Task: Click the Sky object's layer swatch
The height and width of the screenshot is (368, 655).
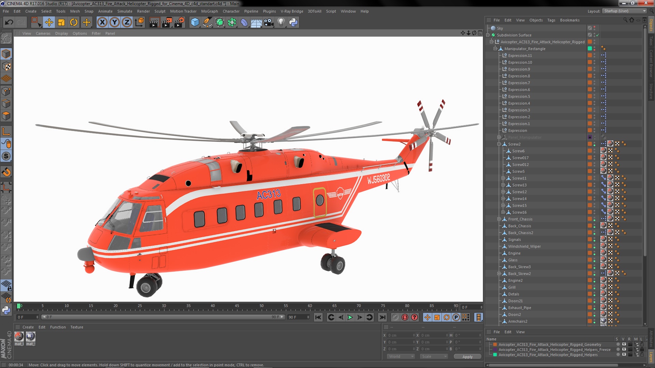Action: [589, 28]
